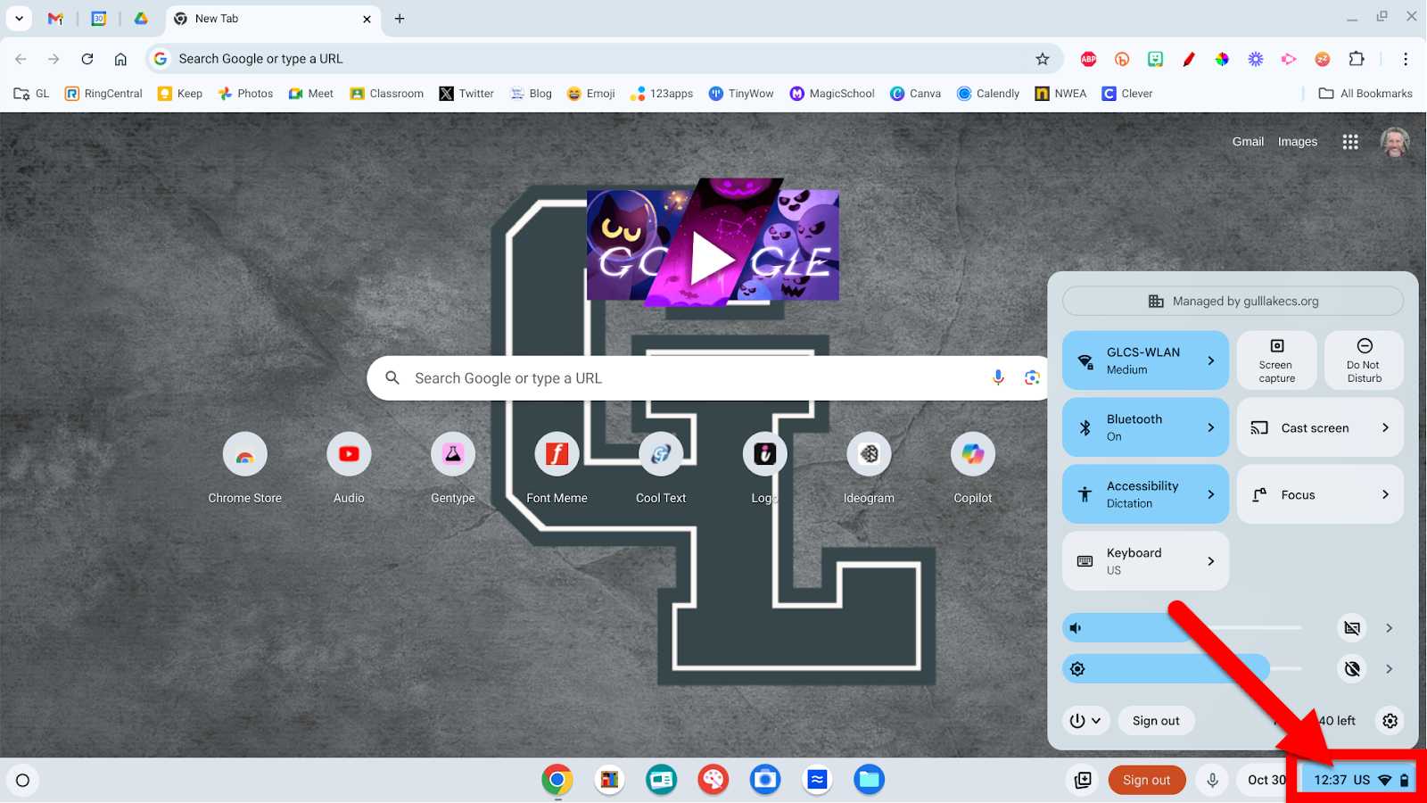Open the Google apps grid

1350,142
